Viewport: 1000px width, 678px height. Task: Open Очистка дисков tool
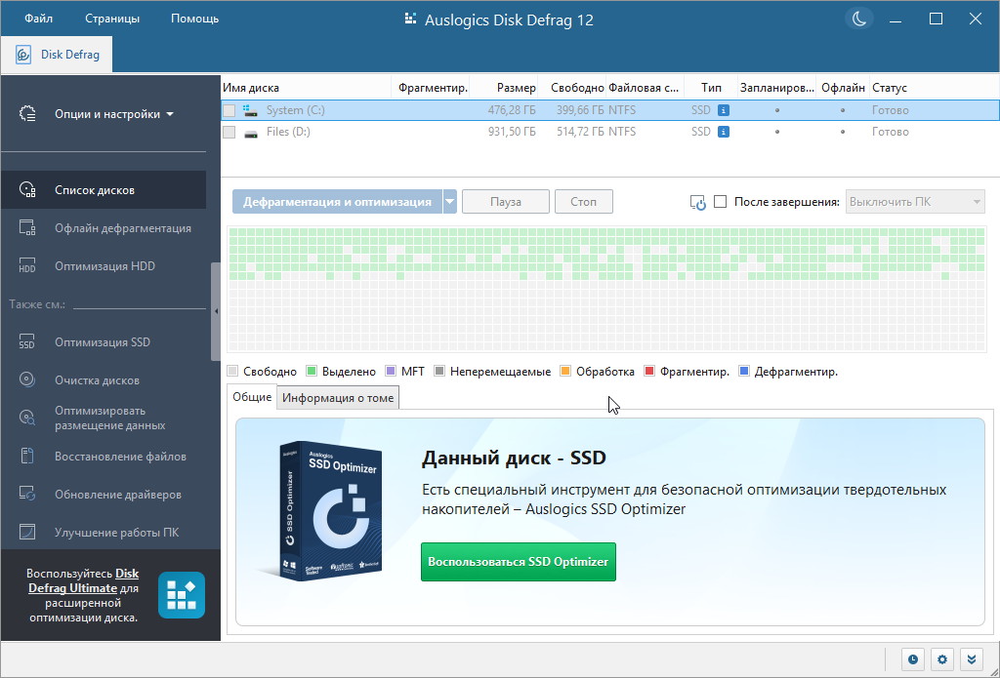(104, 379)
